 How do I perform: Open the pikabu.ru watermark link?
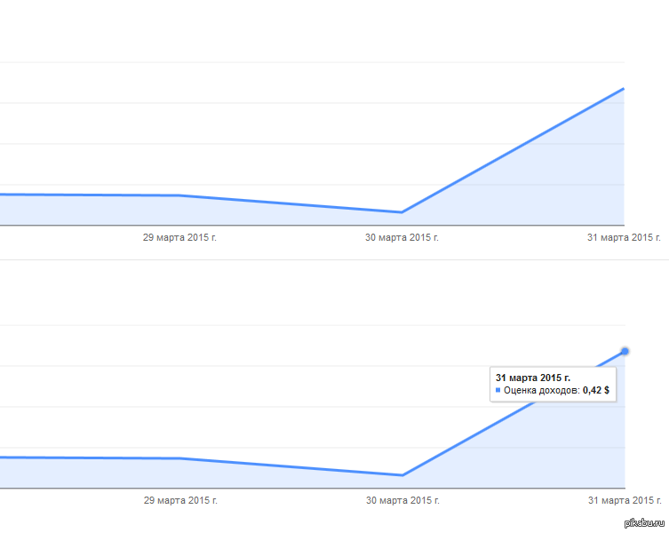pos(644,523)
